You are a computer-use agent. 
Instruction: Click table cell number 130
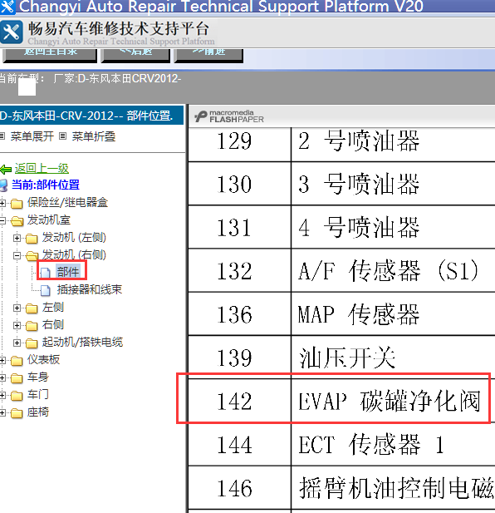click(x=239, y=184)
